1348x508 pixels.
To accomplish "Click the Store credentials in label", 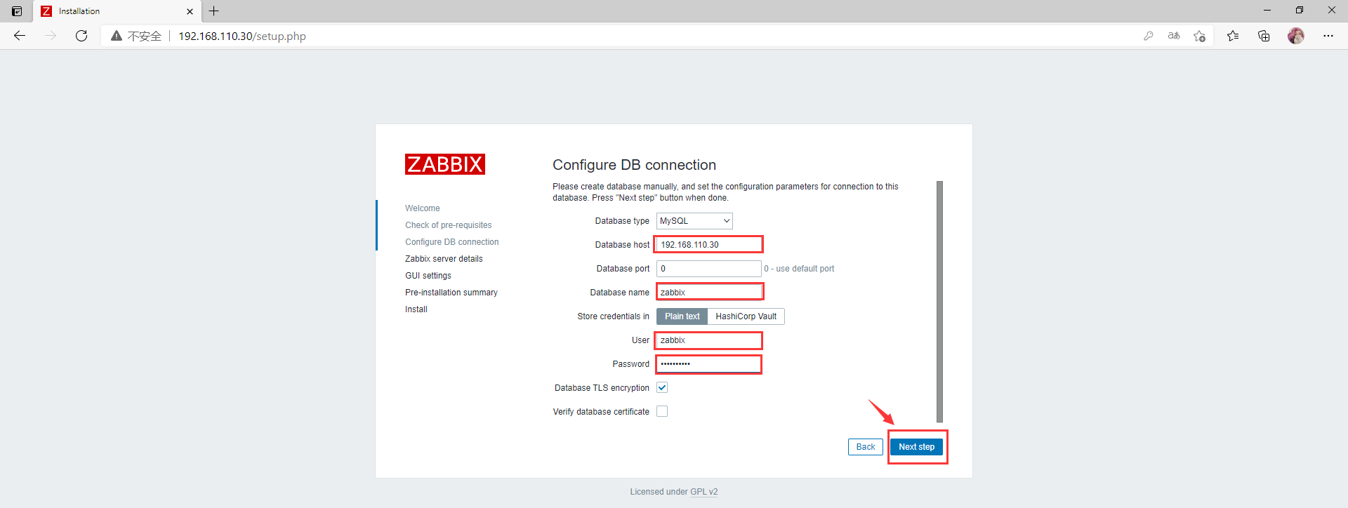I will click(613, 316).
